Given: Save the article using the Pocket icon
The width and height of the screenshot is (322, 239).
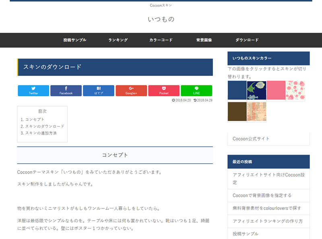Looking at the screenshot, I should (x=164, y=90).
